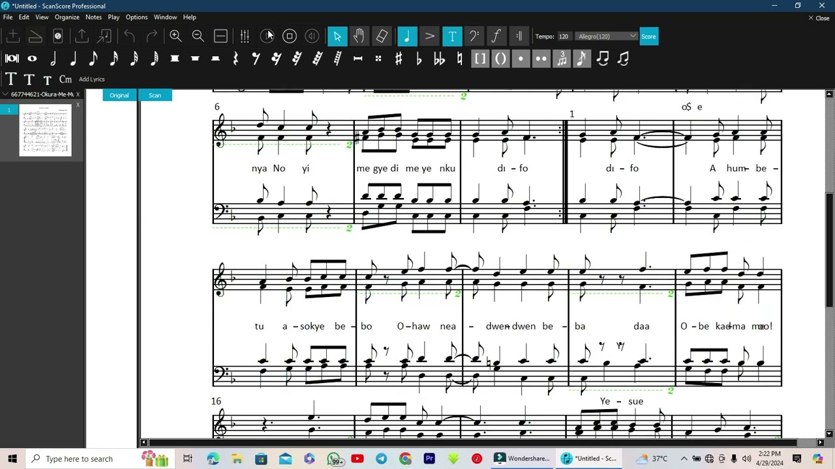Toggle the square brackets button
835x469 pixels.
[480, 59]
